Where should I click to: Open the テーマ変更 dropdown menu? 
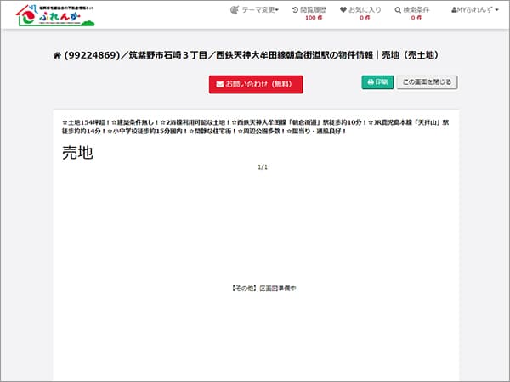[x=254, y=10]
